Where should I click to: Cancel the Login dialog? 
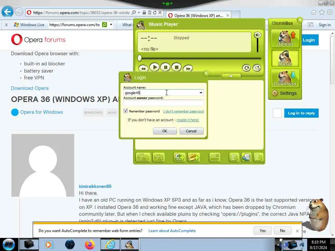click(191, 131)
